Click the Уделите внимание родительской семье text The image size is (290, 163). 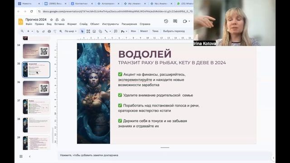[x=155, y=95]
